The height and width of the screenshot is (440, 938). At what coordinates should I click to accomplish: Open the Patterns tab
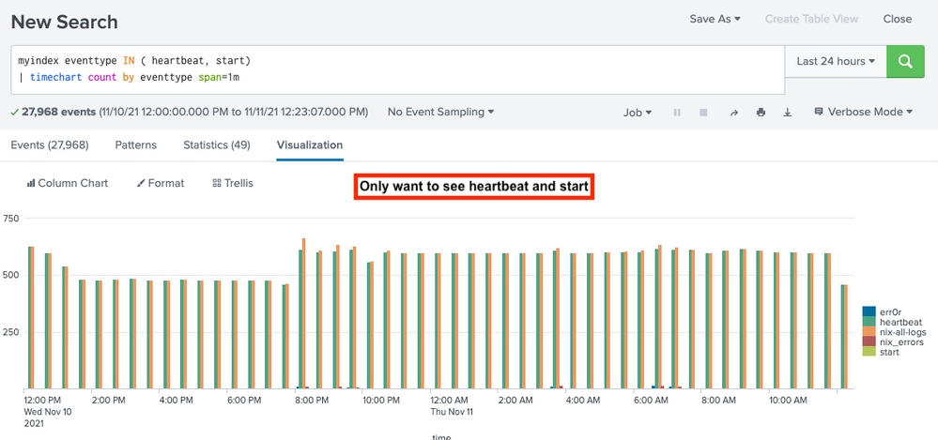pos(136,144)
